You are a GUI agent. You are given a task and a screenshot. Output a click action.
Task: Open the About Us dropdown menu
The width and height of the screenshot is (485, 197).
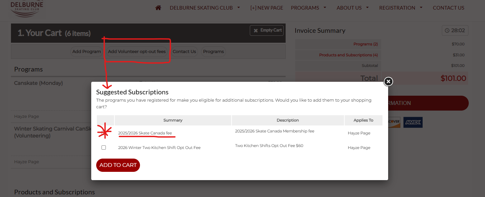coord(353,8)
